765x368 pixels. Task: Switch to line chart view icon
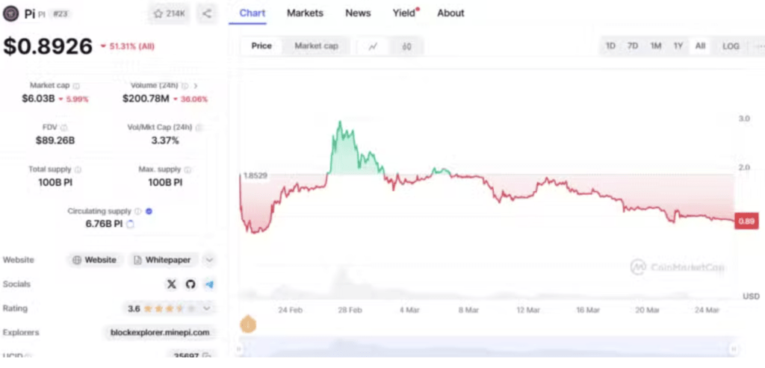click(374, 46)
